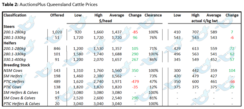Click the Classification column header

pos(15,15)
